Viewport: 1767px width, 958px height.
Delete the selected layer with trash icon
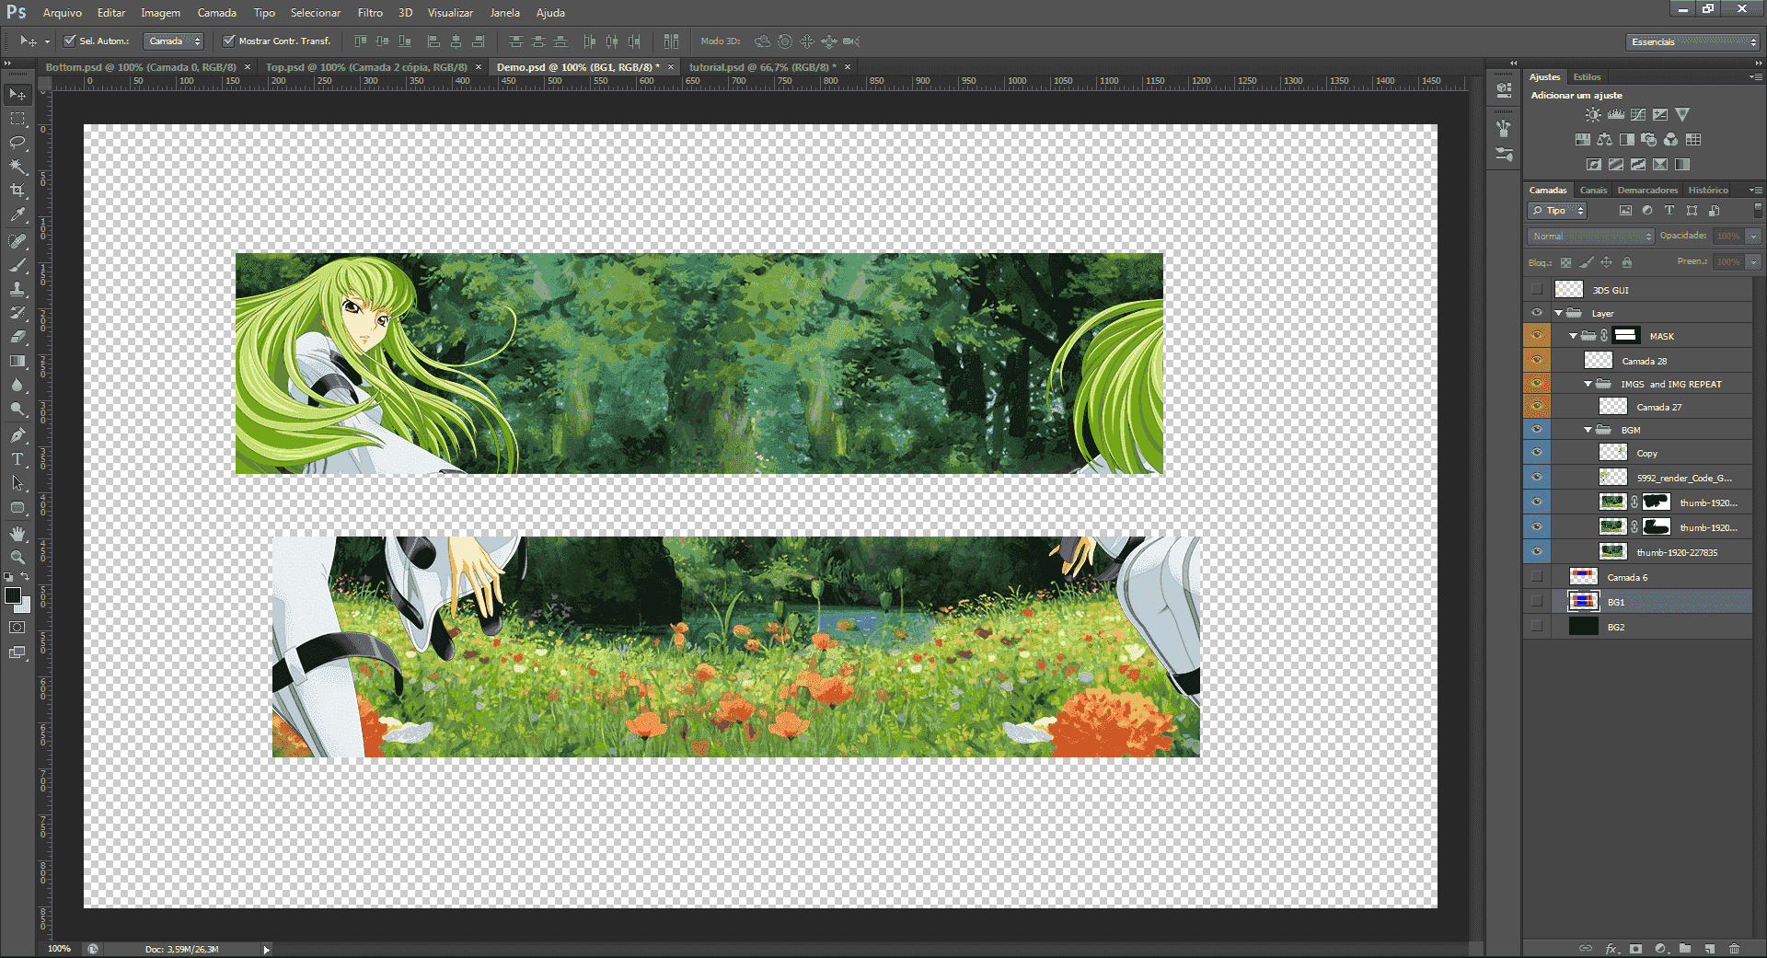[x=1734, y=948]
